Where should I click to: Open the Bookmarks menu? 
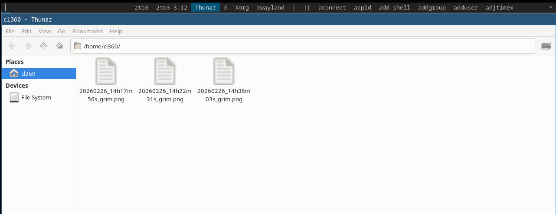point(88,32)
